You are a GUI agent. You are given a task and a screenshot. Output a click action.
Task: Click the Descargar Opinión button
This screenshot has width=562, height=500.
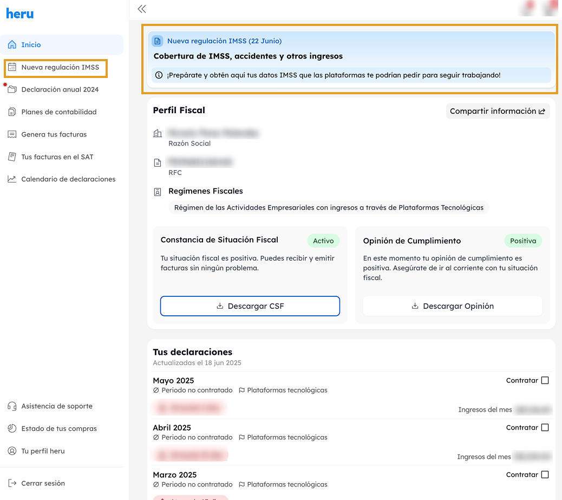tap(452, 306)
